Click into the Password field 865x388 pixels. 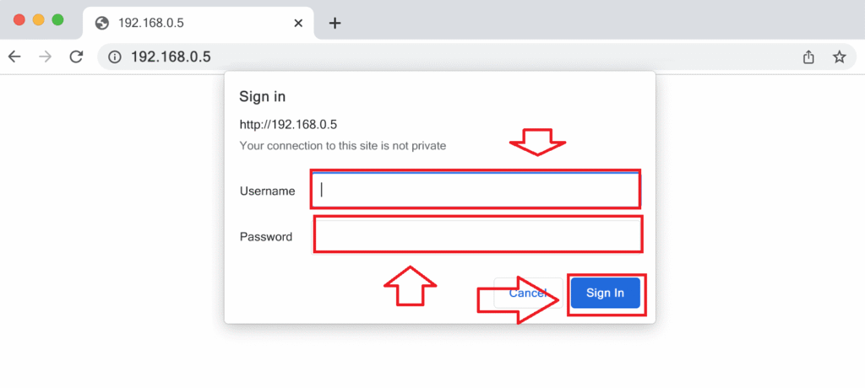[x=477, y=234]
